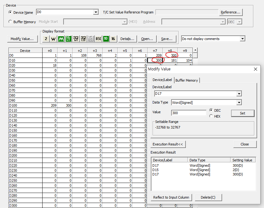Select D15 row in Execution Result
Image resolution: width=264 pixels, height=208 pixels.
coord(203,170)
